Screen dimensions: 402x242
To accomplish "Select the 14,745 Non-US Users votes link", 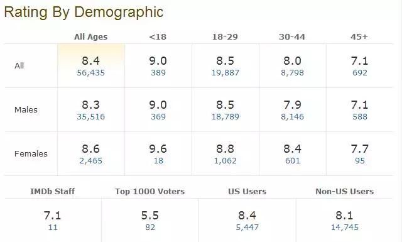I will pos(345,228).
